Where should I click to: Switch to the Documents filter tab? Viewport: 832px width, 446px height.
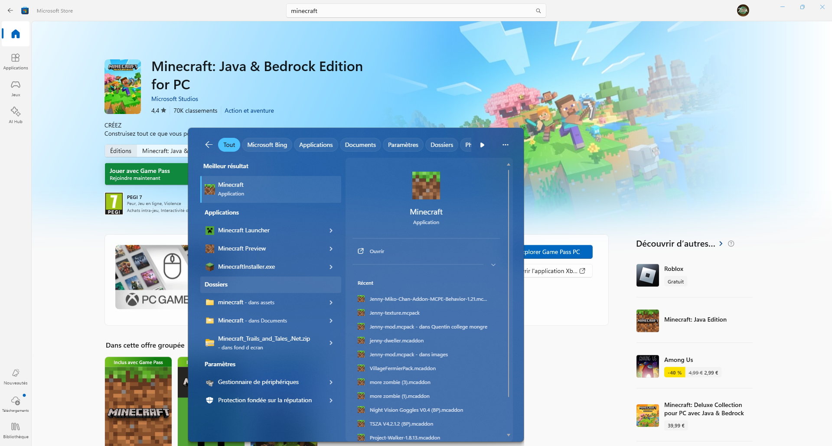tap(360, 145)
